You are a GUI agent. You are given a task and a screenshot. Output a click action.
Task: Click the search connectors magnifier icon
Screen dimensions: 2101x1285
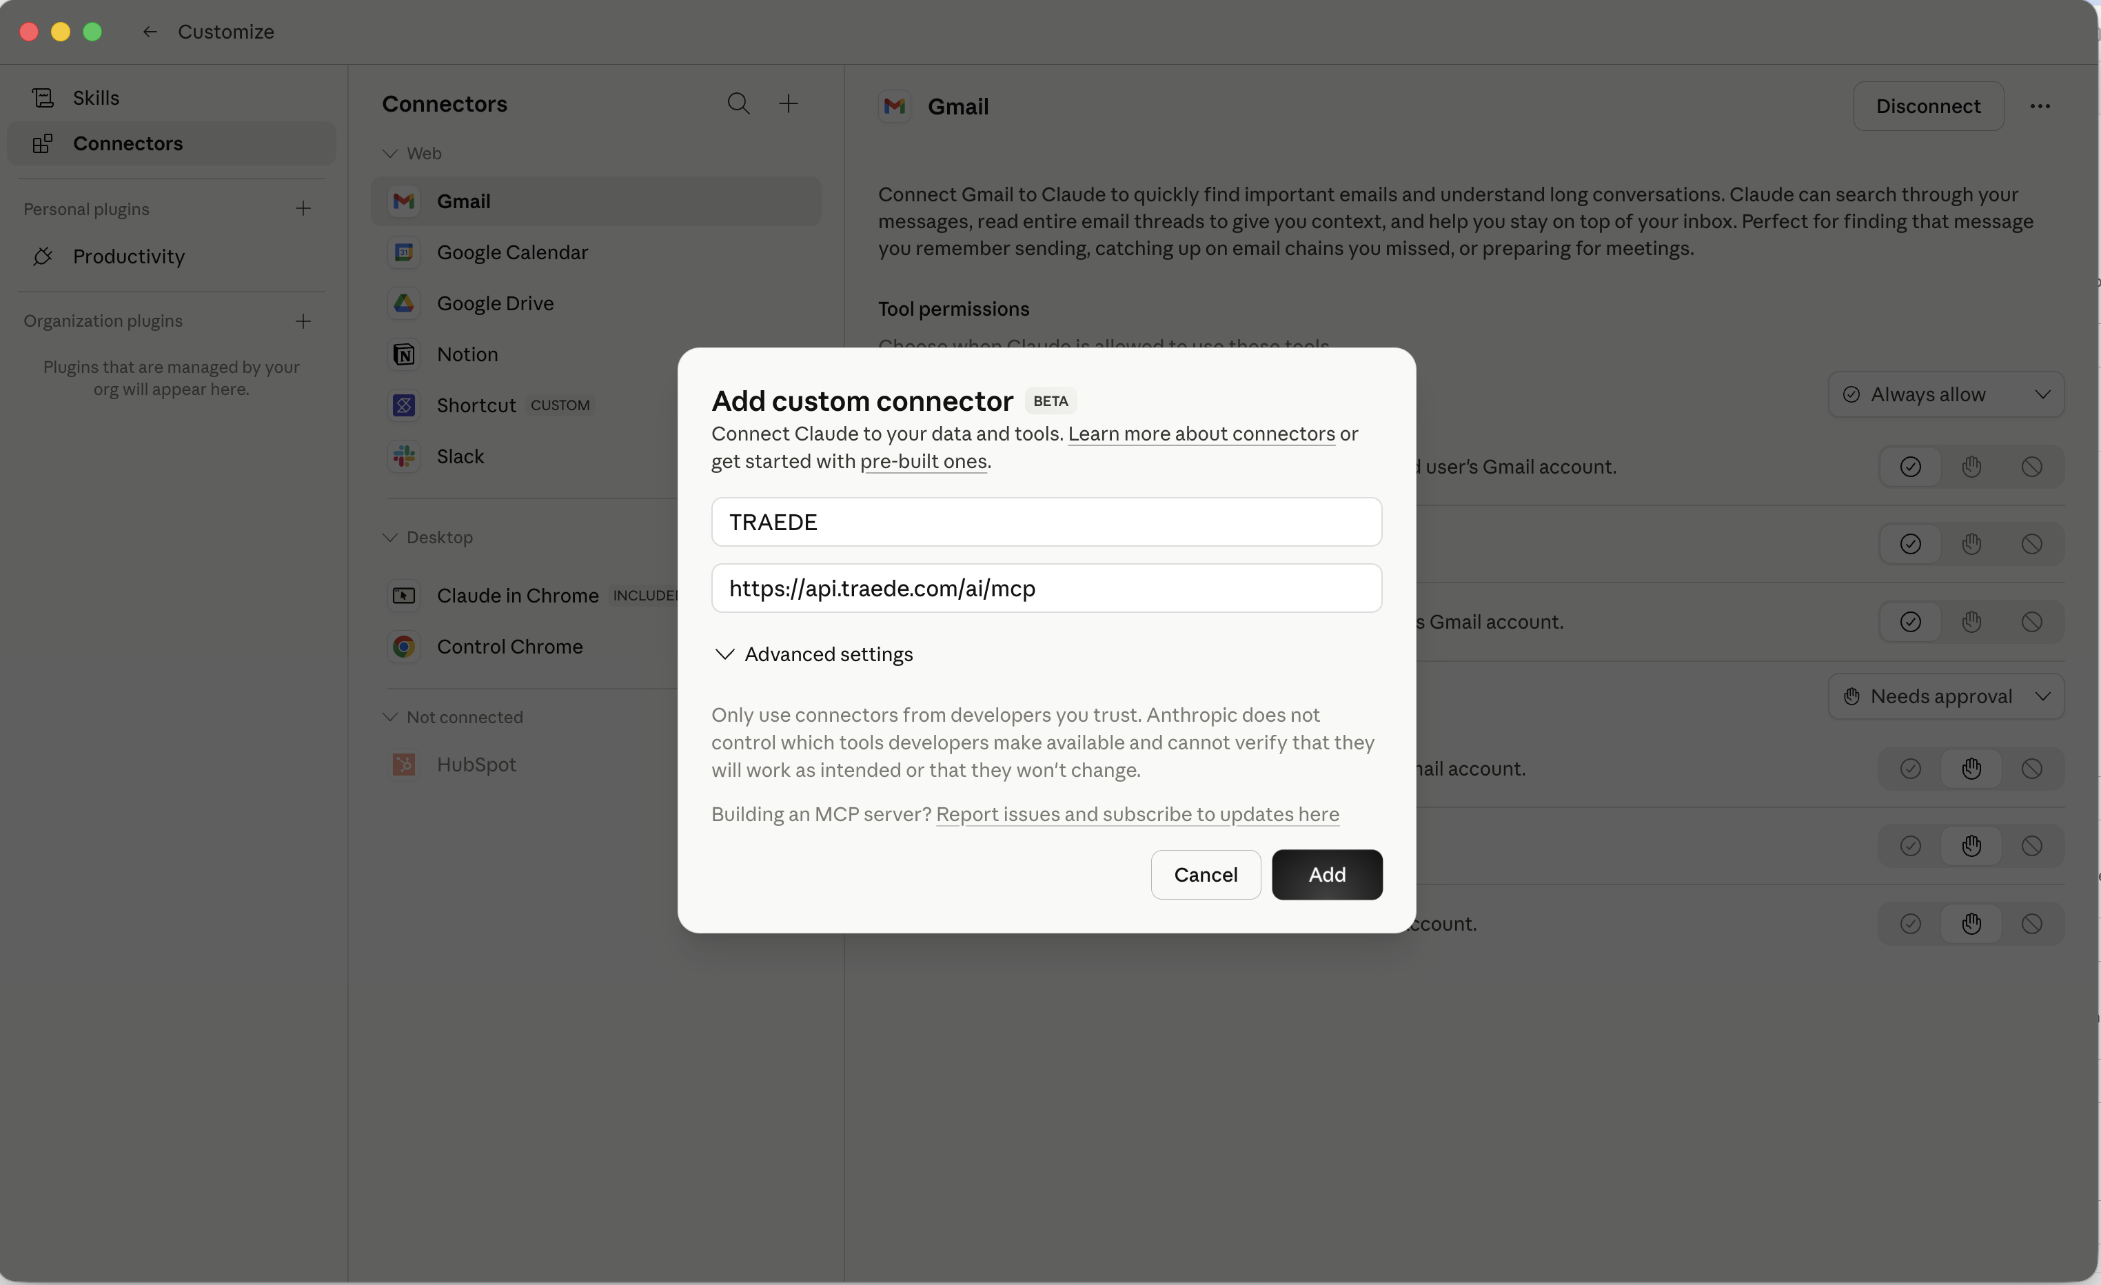(738, 104)
